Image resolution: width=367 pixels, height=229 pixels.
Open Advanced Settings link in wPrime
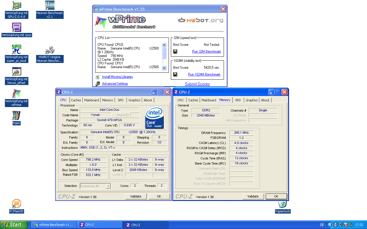pyautogui.click(x=115, y=84)
